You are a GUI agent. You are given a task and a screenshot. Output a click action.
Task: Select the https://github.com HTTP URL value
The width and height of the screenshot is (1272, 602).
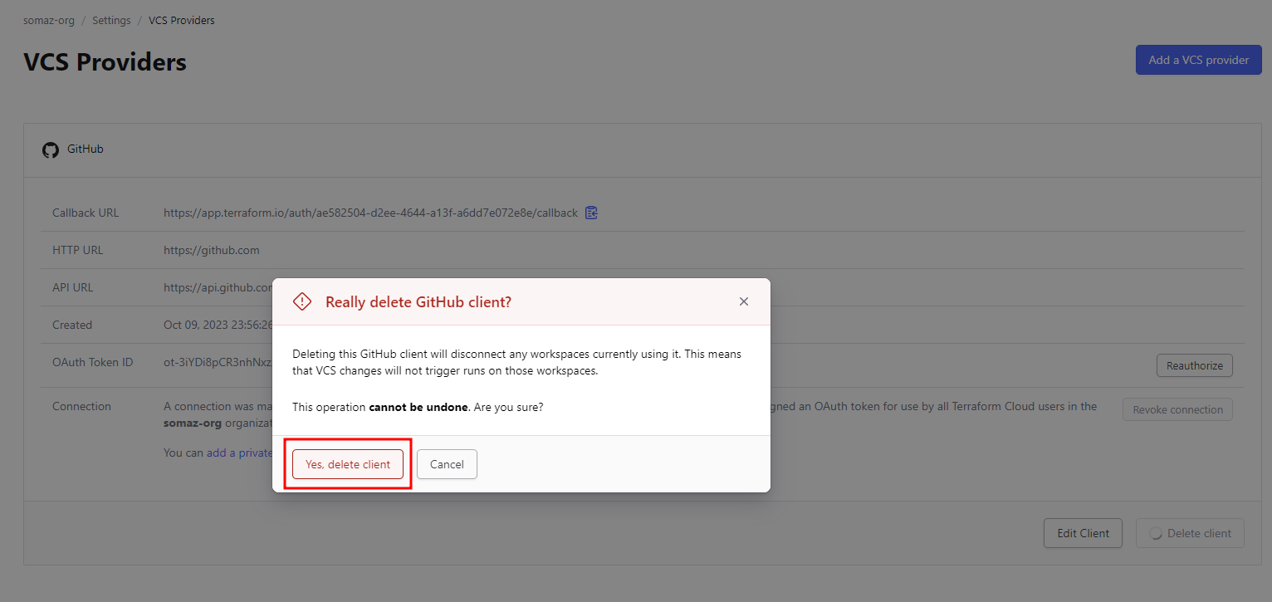[212, 250]
